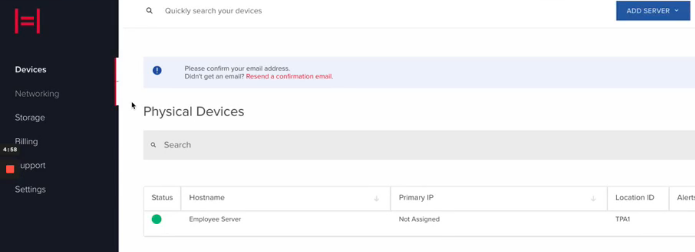Open the Settings page in the sidebar
695x252 pixels.
click(31, 190)
